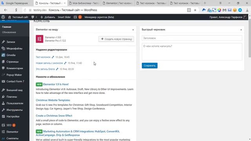Switch to the Google Переводчик tab
The height and width of the screenshot is (141, 251).
click(x=16, y=3)
